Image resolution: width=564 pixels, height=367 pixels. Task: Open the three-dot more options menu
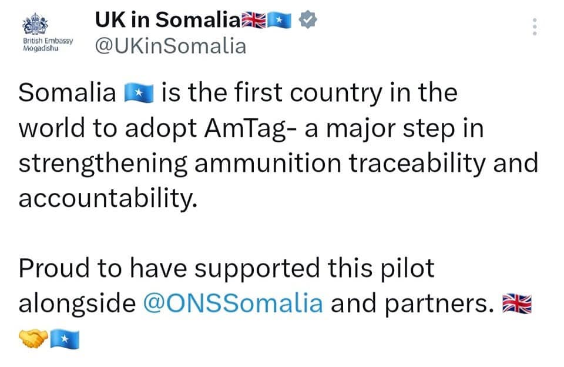tap(535, 26)
